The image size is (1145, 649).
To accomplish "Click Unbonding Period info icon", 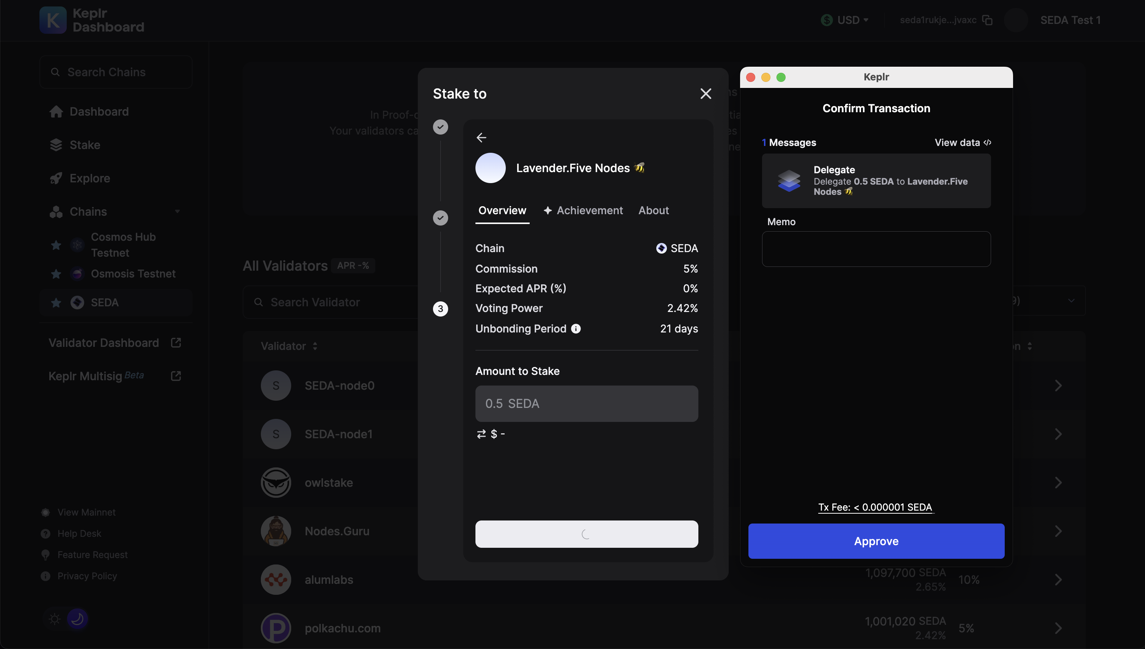I will click(x=576, y=329).
